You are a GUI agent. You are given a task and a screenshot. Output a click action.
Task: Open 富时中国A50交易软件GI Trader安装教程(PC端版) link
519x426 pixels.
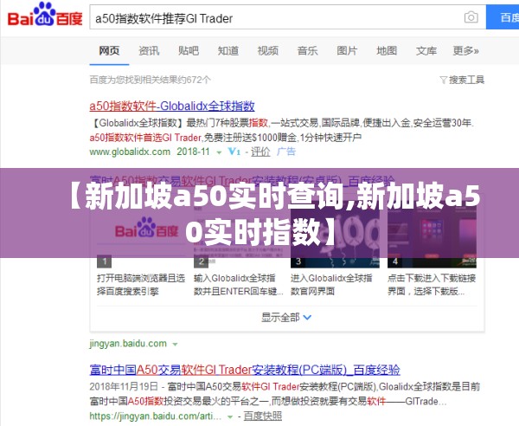(245, 370)
